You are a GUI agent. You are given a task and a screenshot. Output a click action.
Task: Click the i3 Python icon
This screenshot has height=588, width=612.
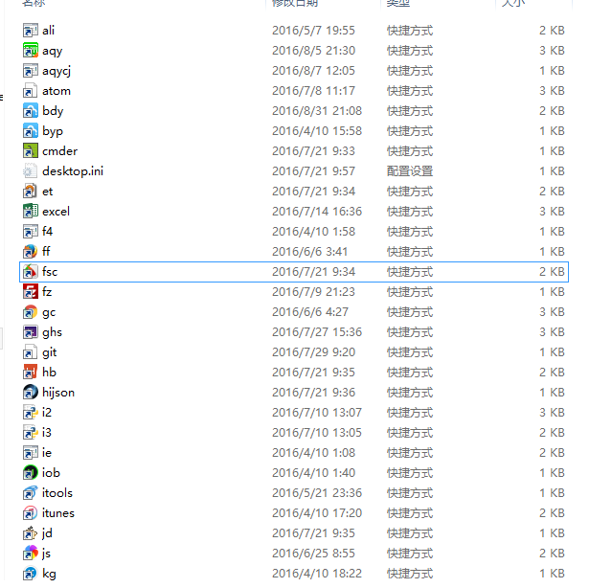[x=31, y=432]
